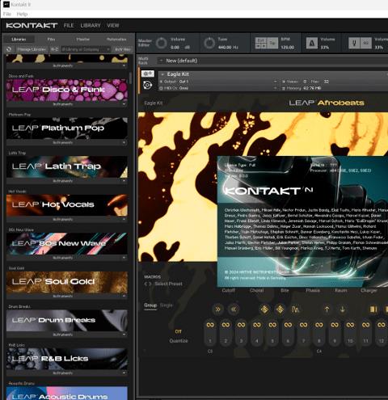
Task: Click the libraries list scrollbar
Action: tap(131, 78)
